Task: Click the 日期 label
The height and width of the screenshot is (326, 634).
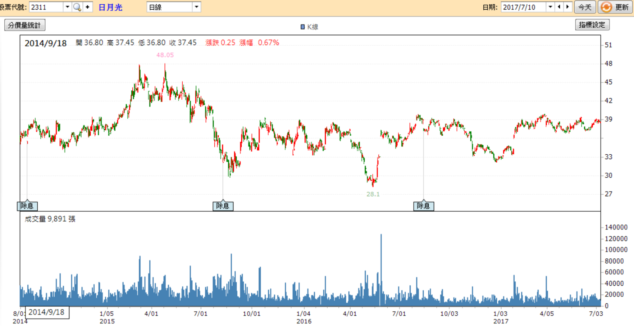Action: click(490, 7)
